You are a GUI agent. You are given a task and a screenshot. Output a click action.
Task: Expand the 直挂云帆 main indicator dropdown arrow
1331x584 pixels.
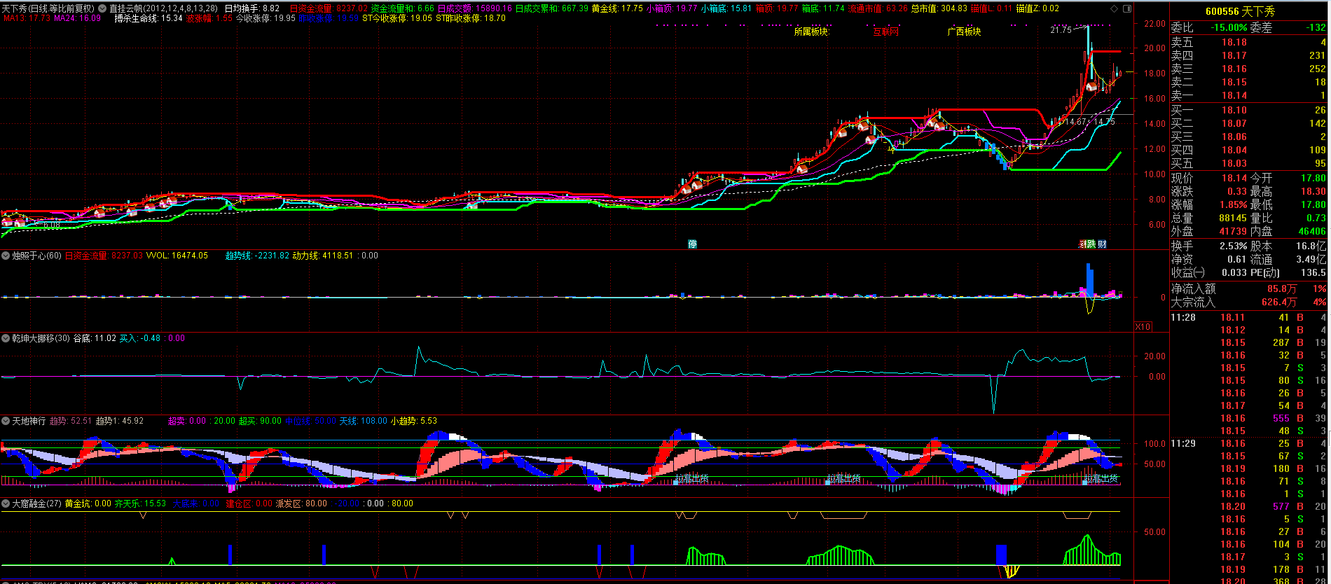[102, 8]
